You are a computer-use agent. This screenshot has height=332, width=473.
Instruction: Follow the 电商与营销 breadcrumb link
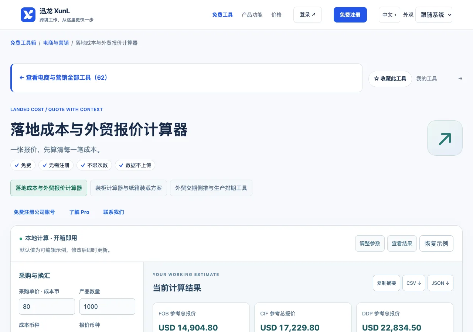click(x=56, y=43)
